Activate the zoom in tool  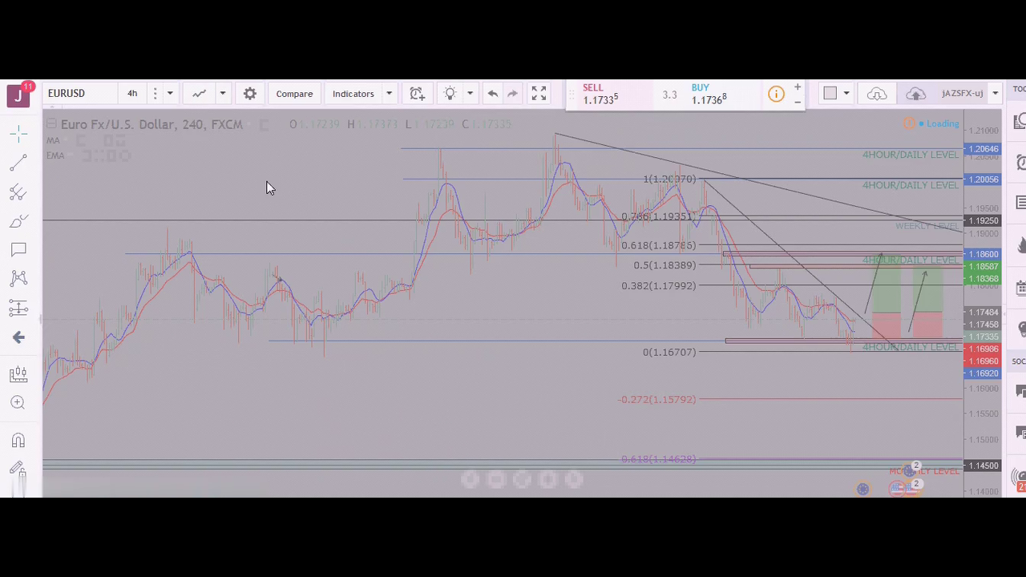tap(18, 403)
